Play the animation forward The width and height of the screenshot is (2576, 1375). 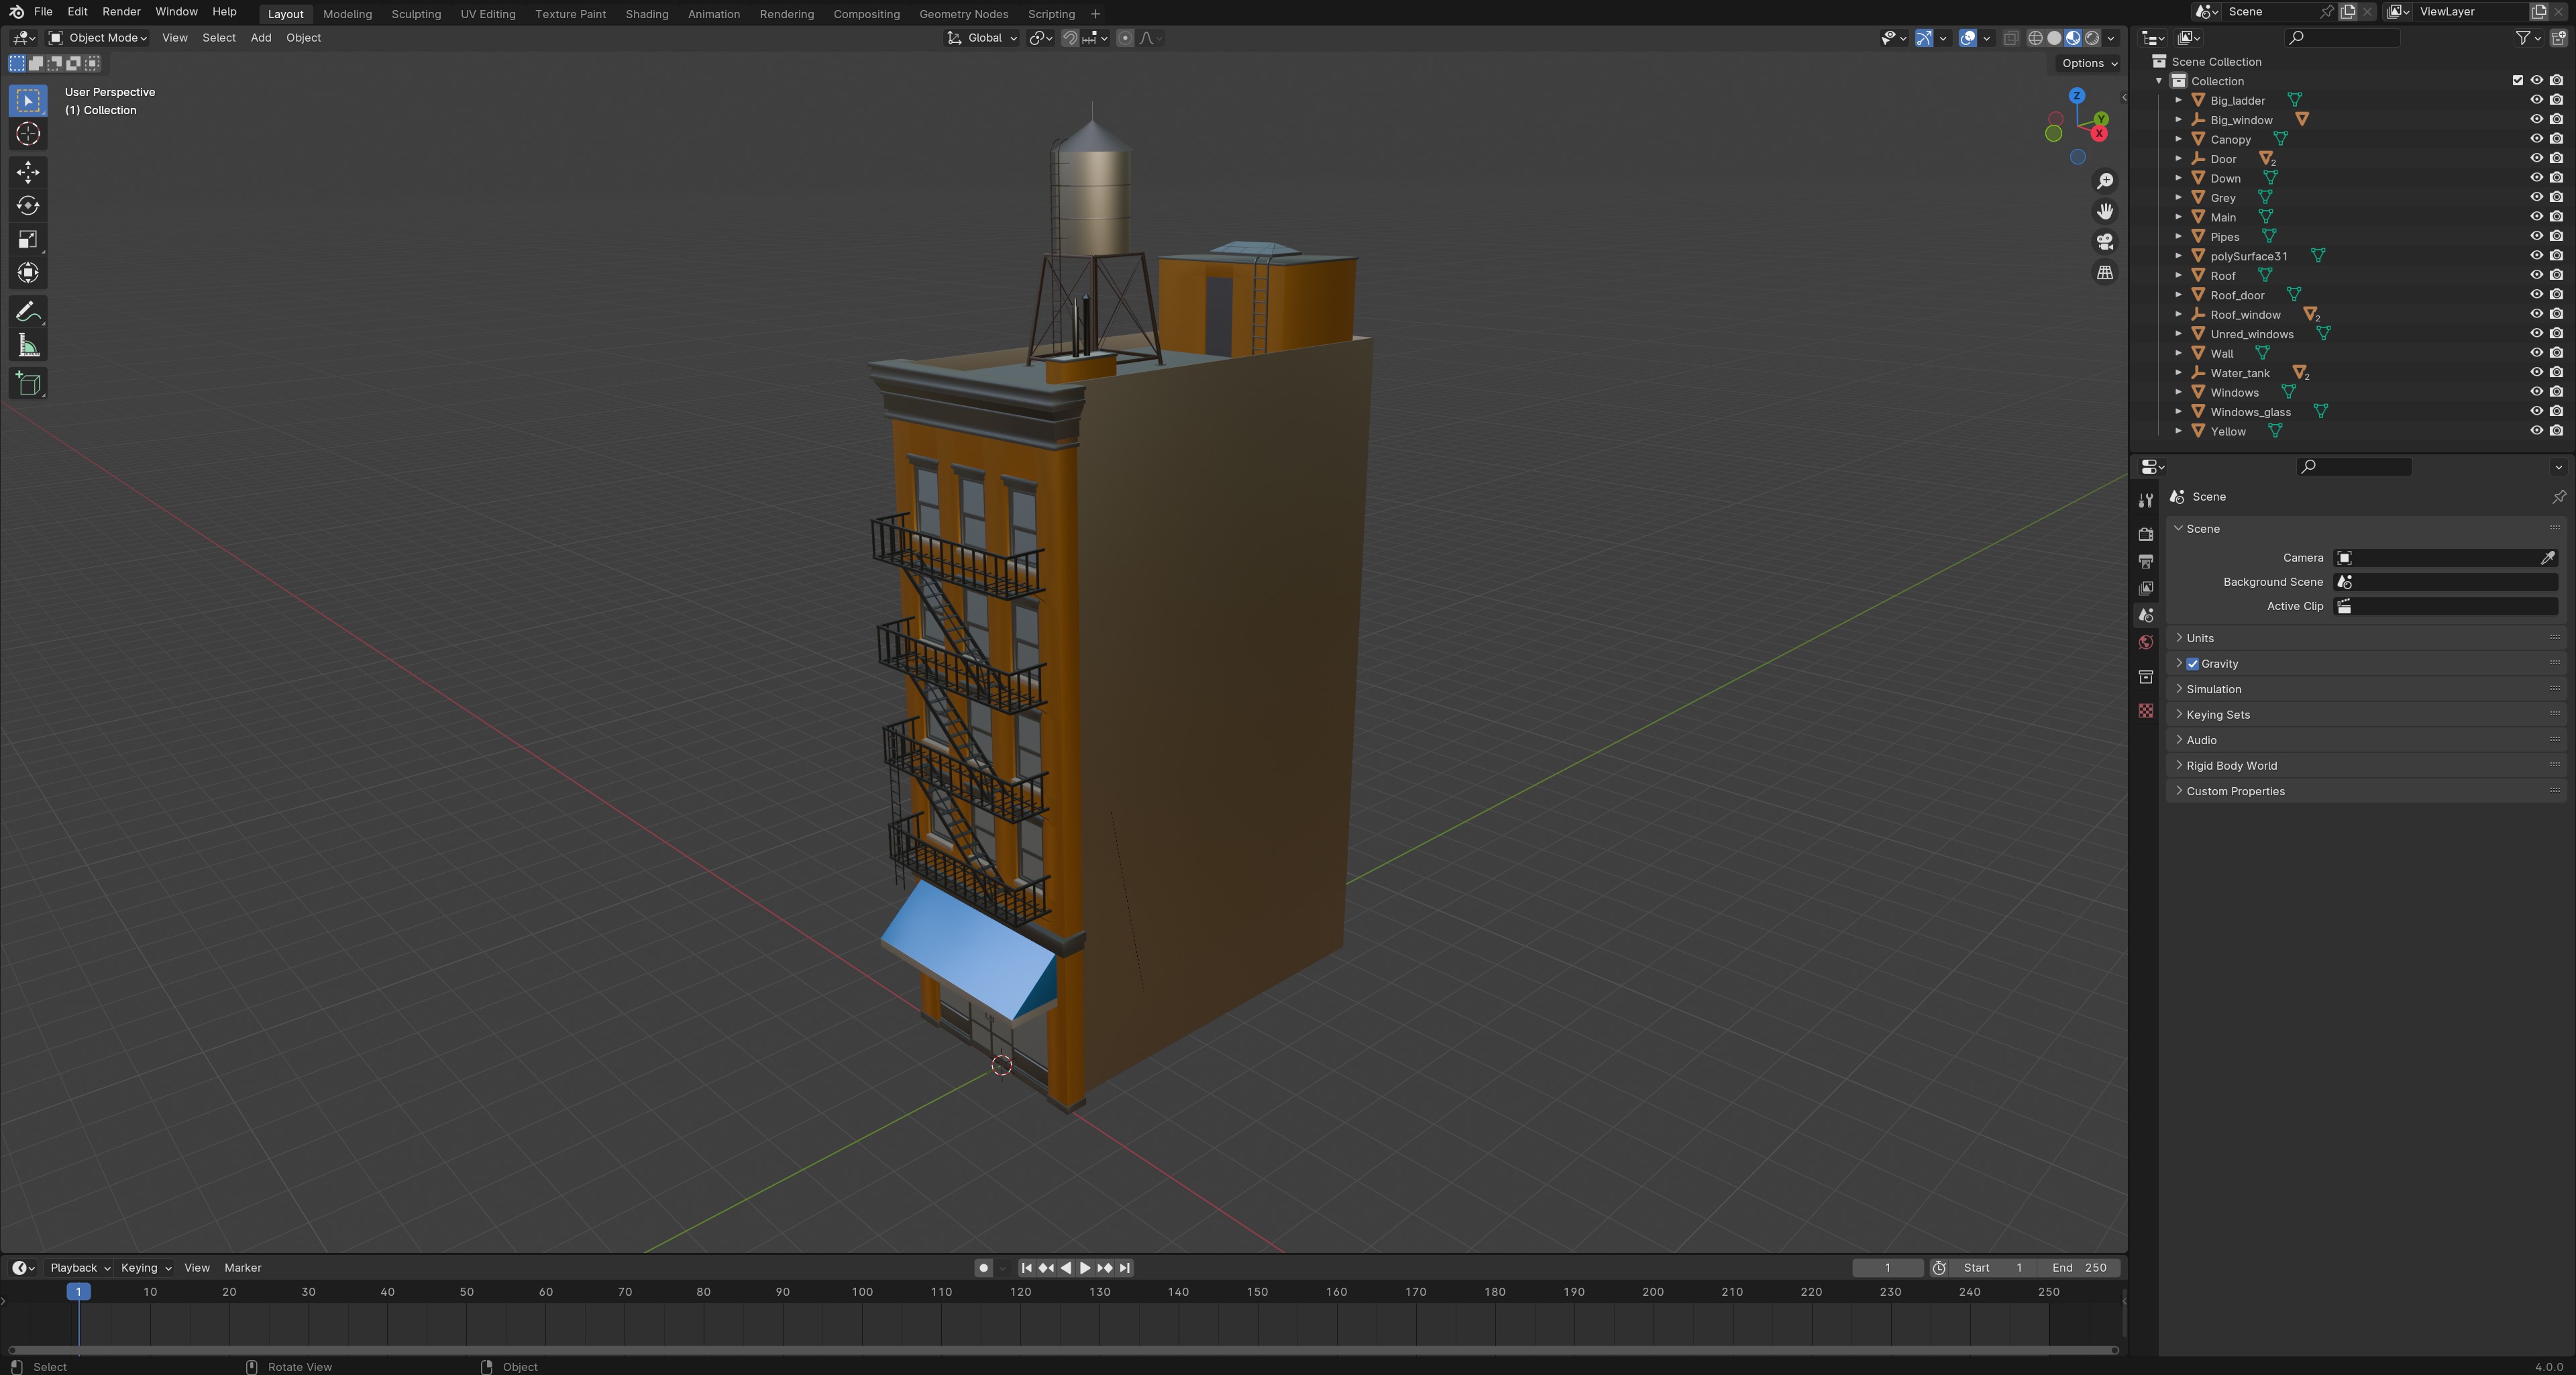(1085, 1267)
